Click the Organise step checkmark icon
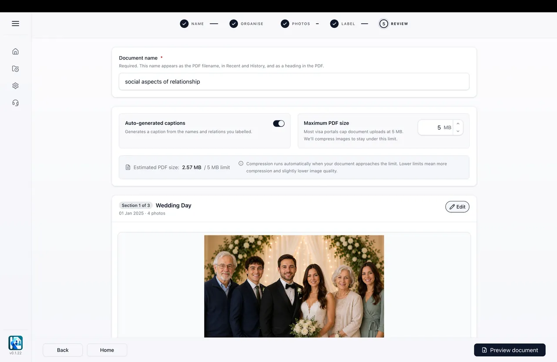Viewport: 557px width, 362px height. click(x=234, y=23)
